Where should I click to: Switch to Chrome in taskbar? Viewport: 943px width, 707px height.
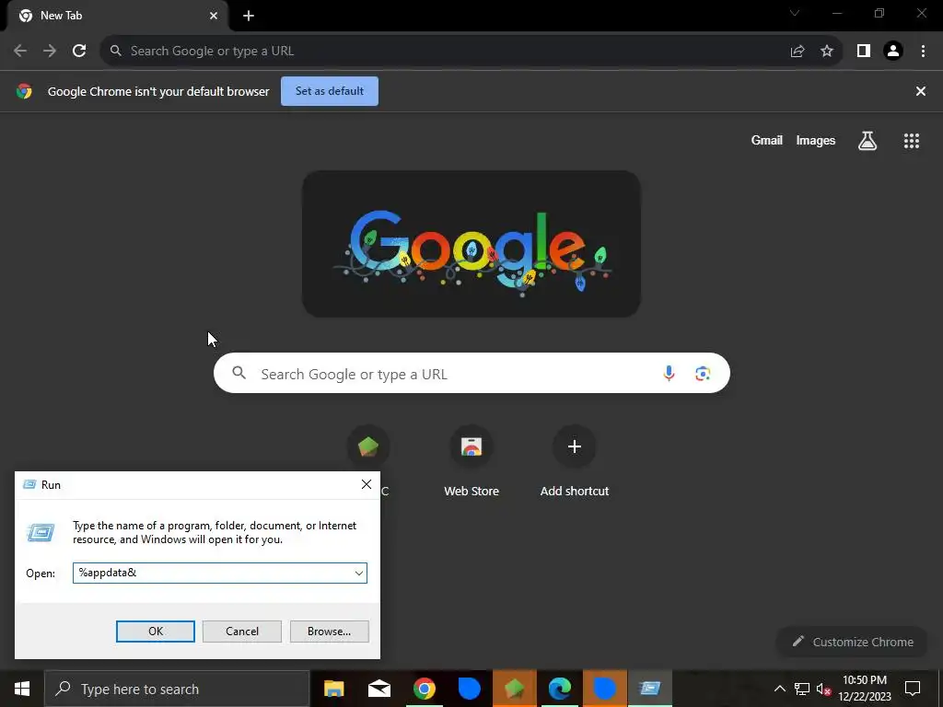pos(424,689)
